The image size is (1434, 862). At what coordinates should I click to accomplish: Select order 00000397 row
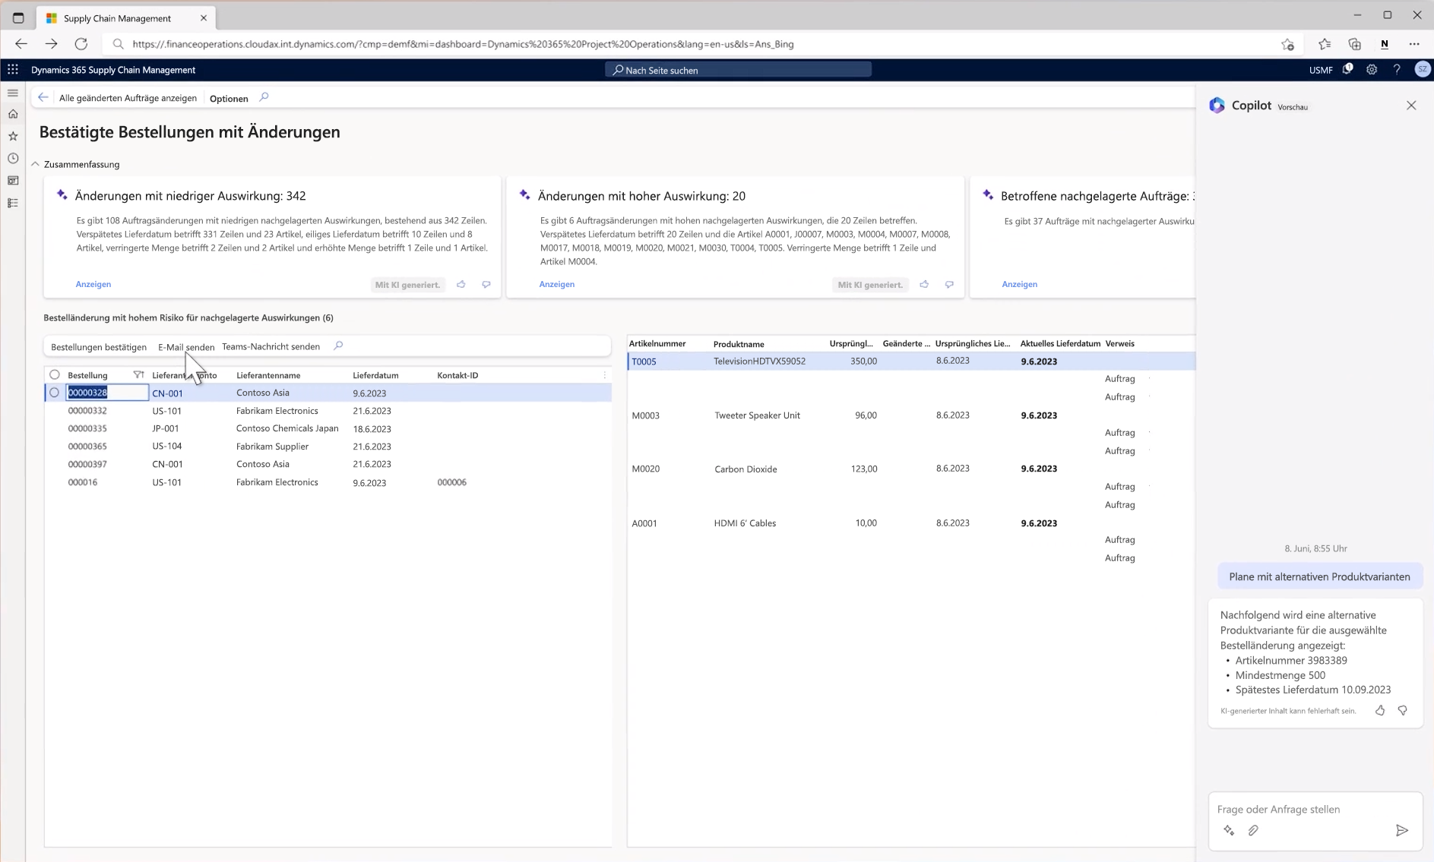[x=328, y=464]
